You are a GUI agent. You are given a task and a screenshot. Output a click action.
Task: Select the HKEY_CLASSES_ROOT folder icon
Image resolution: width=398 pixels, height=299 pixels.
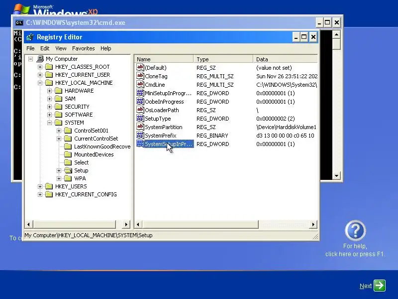coord(49,67)
